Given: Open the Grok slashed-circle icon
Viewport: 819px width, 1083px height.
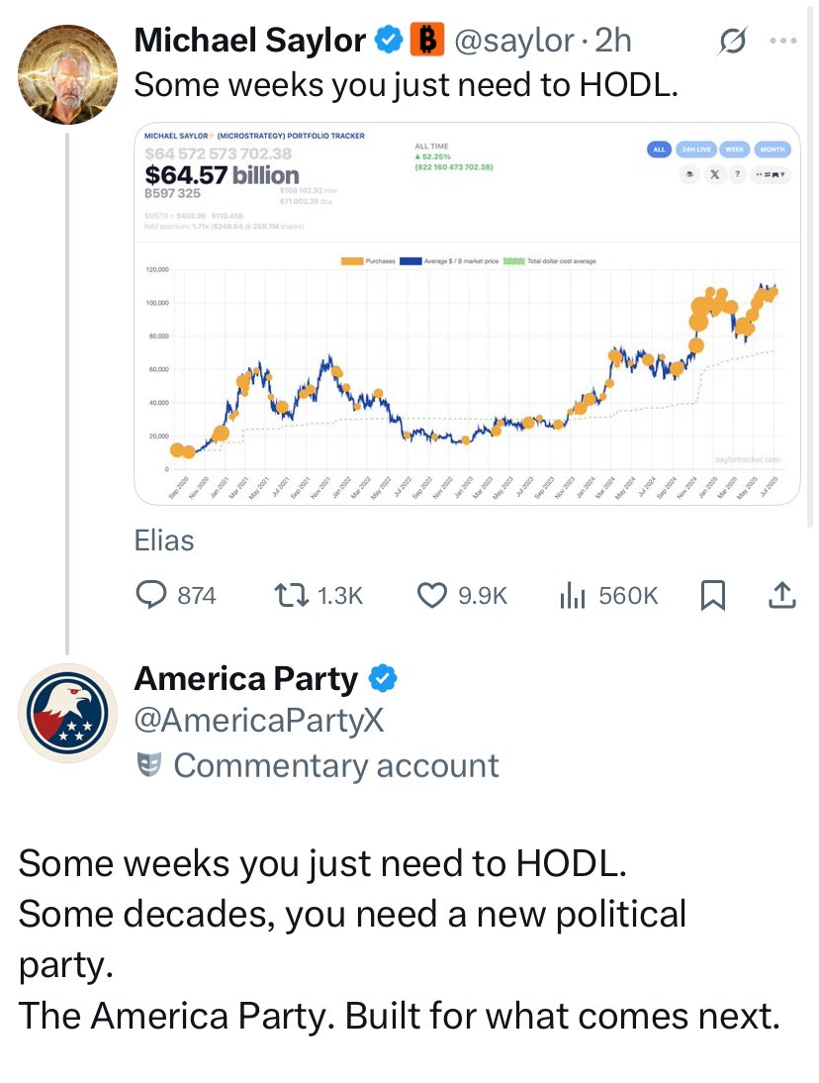Looking at the screenshot, I should [731, 41].
